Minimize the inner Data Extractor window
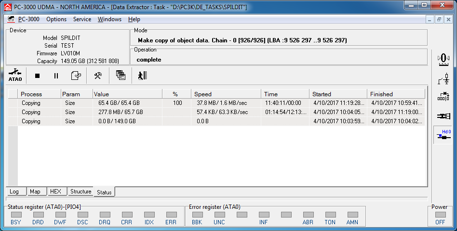This screenshot has width=457, height=231. point(430,20)
